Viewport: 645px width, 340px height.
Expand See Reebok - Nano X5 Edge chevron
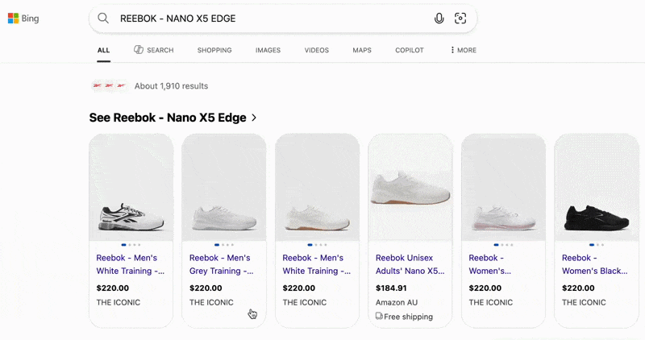click(x=254, y=118)
